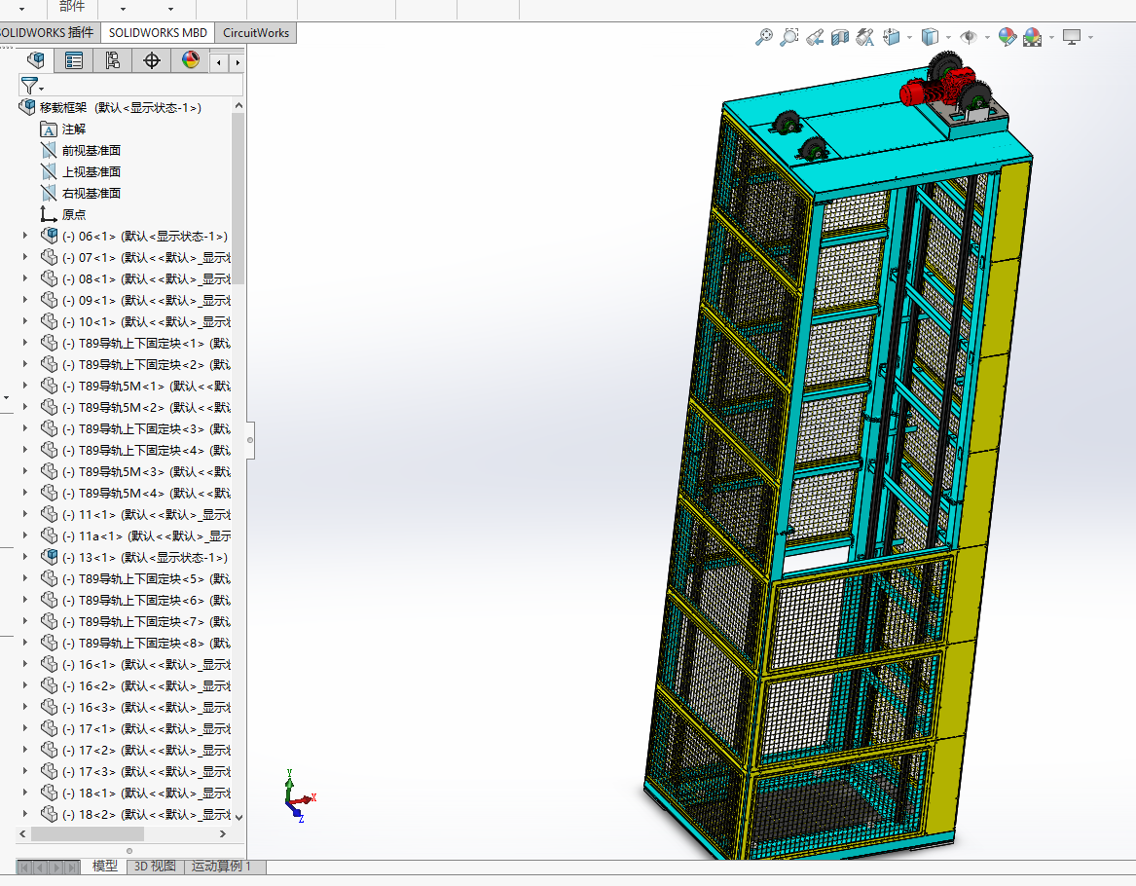The width and height of the screenshot is (1136, 886).
Task: Open the Display Style dropdown arrow
Action: pyautogui.click(x=947, y=38)
